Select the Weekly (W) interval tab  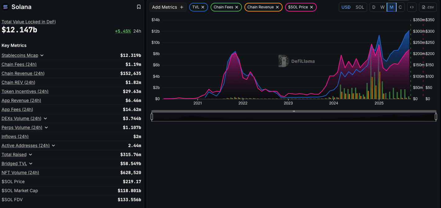[383, 7]
